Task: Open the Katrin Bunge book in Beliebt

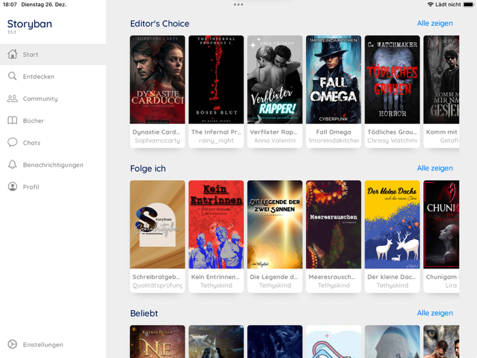Action: [157, 342]
